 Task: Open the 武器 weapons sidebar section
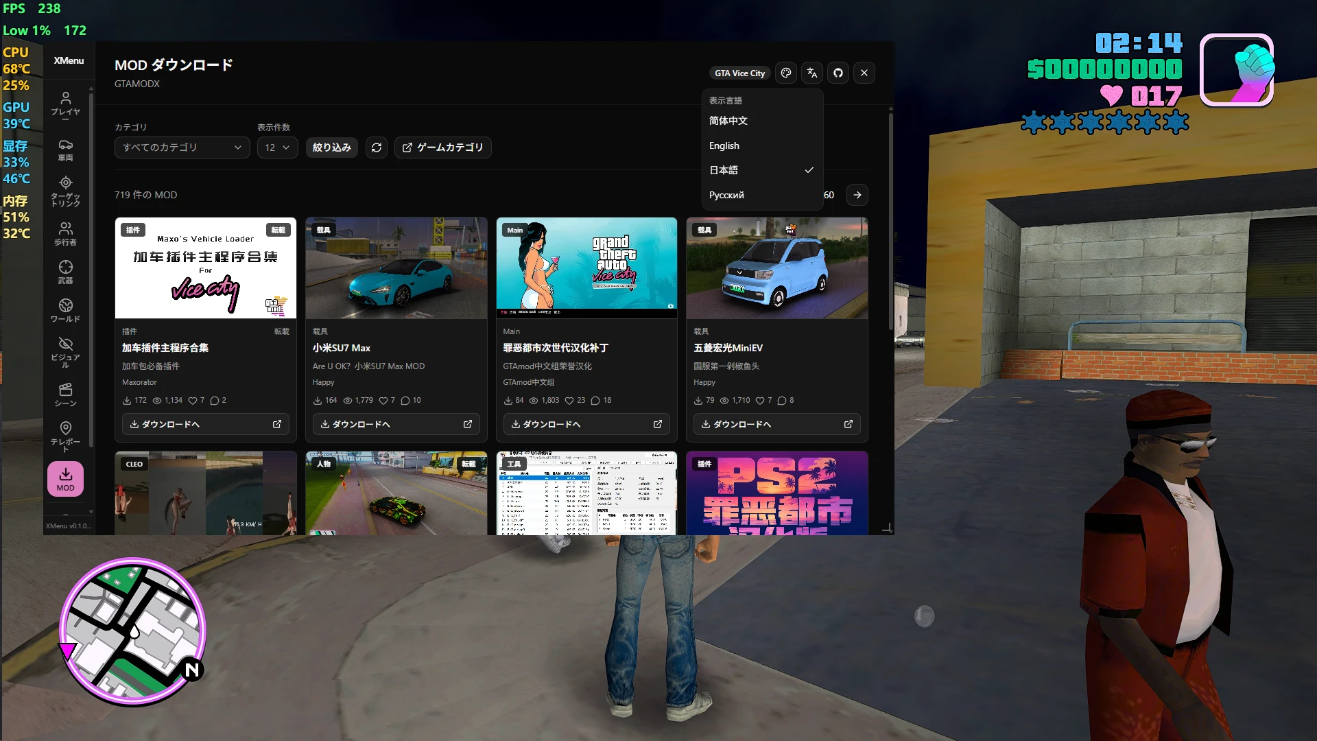coord(65,272)
